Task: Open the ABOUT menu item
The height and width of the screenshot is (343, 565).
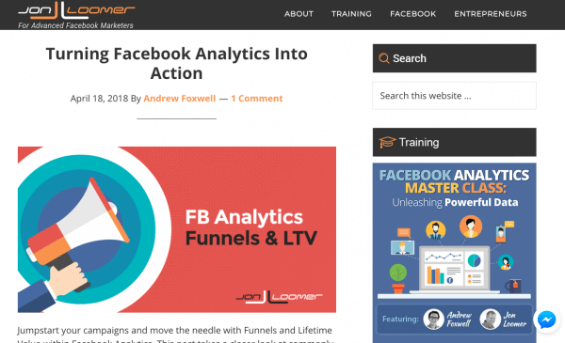Action: [299, 14]
